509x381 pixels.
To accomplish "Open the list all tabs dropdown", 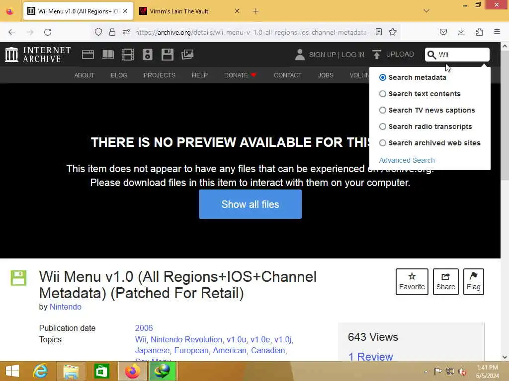I will pyautogui.click(x=426, y=11).
